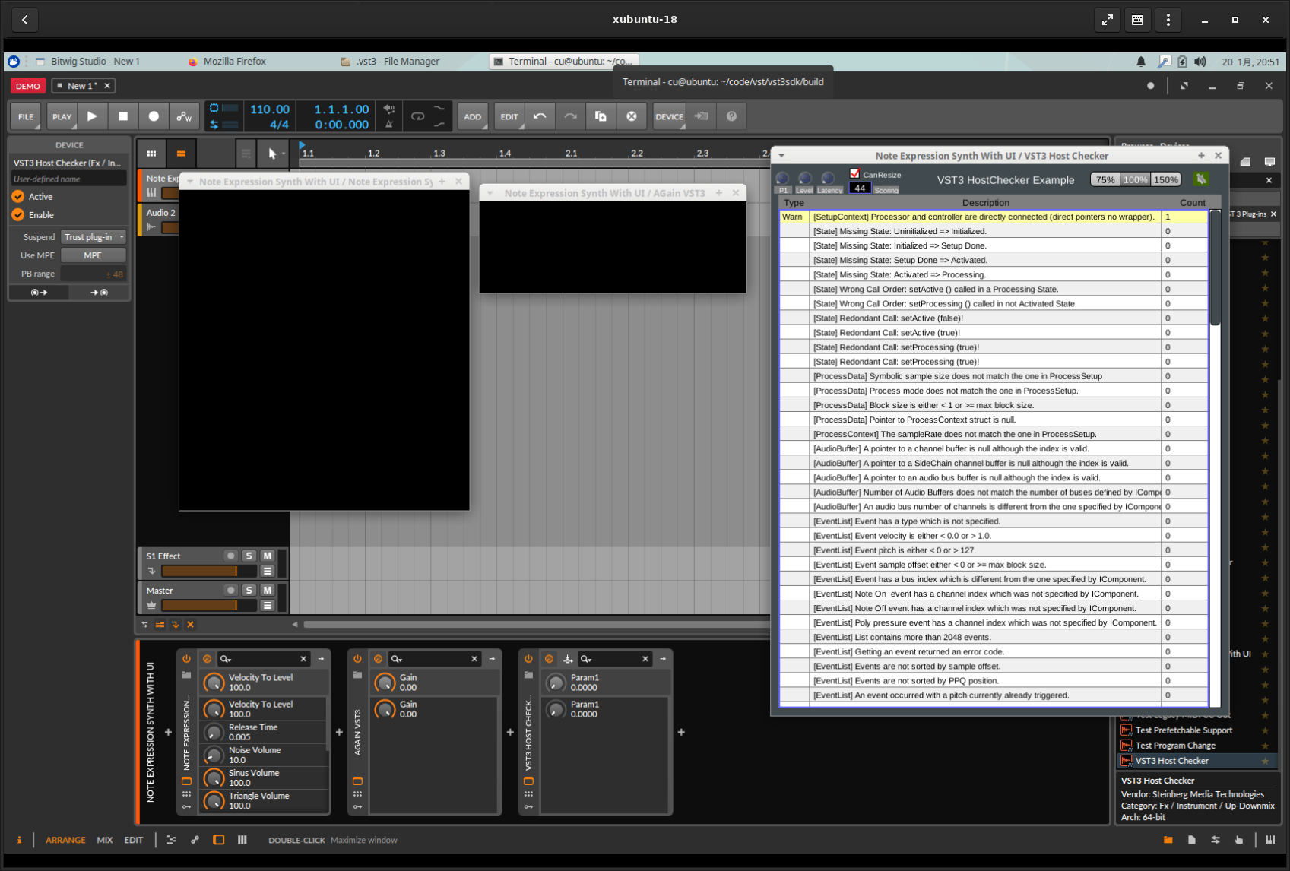Toggle the MPE button
Viewport: 1290px width, 871px height.
tap(93, 255)
